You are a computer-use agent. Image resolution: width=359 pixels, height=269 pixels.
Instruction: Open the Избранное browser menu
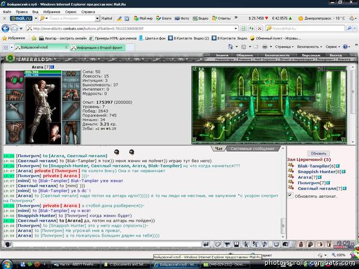pyautogui.click(x=51, y=12)
